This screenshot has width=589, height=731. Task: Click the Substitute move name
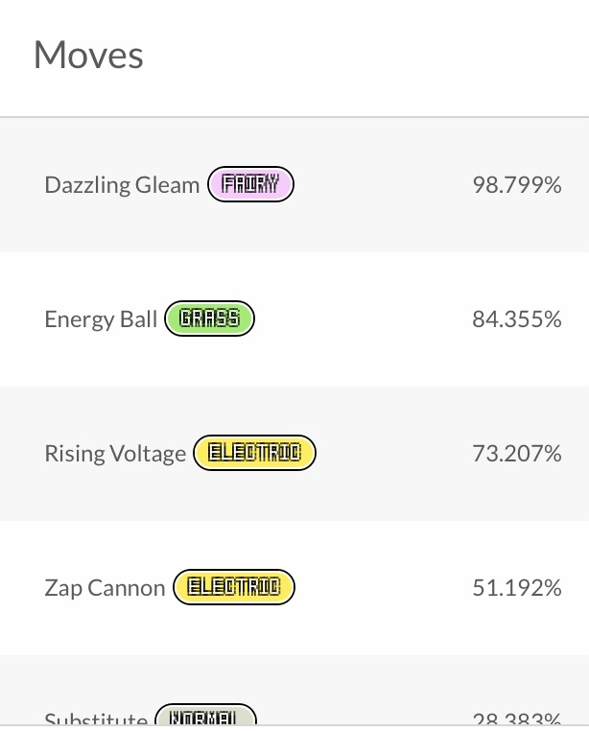point(96,719)
